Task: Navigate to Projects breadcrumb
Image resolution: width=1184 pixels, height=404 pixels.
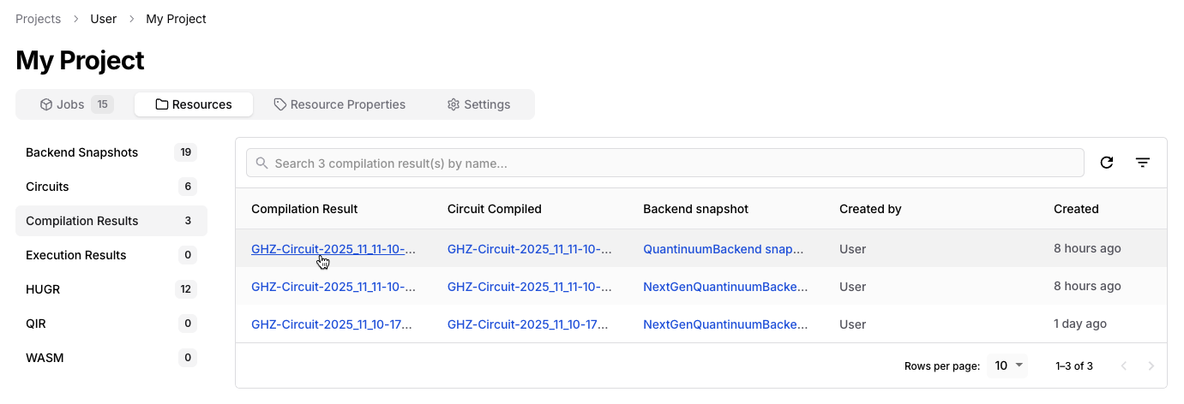Action: (39, 19)
